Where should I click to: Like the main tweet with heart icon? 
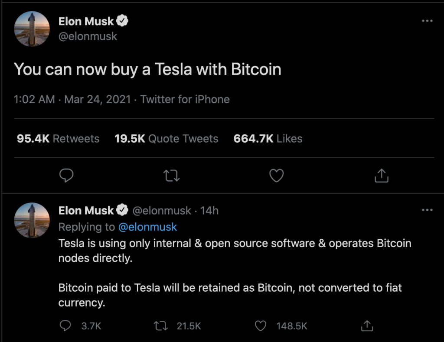276,175
